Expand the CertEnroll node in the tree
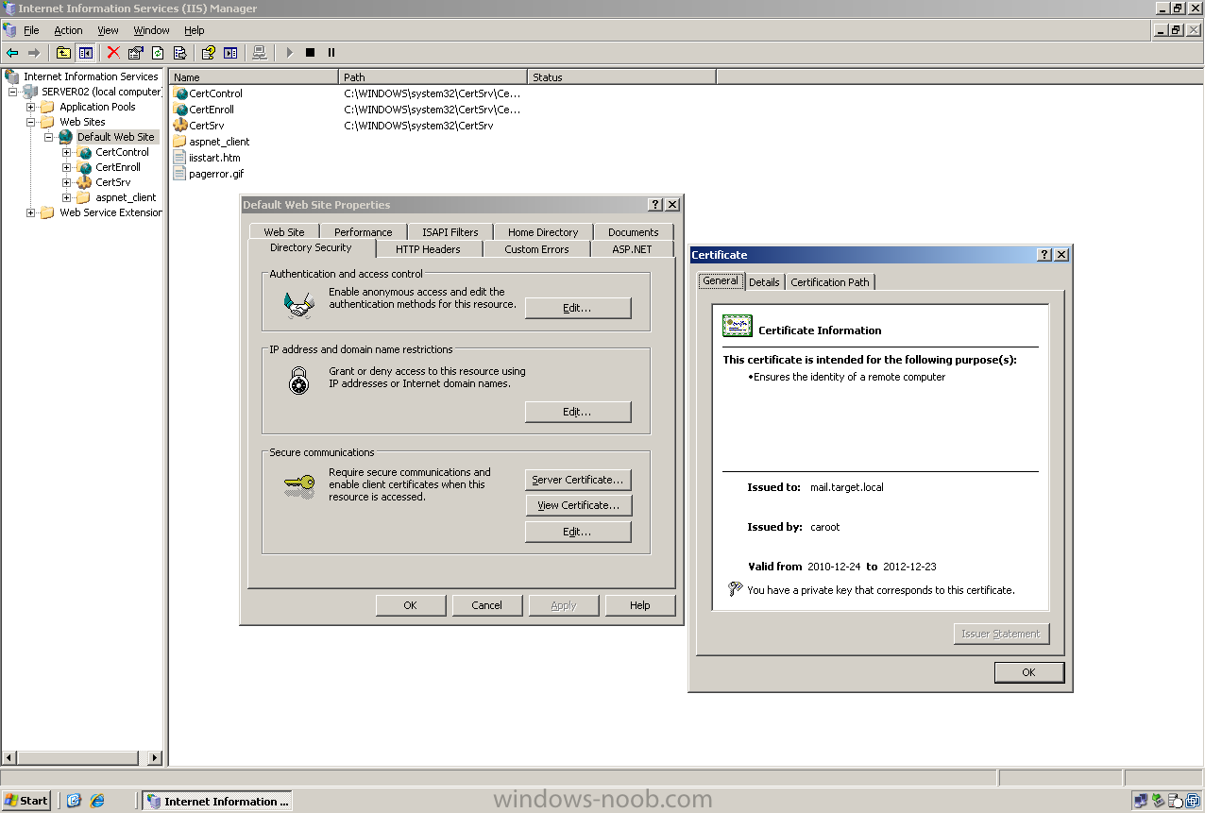The width and height of the screenshot is (1205, 813). coord(67,167)
